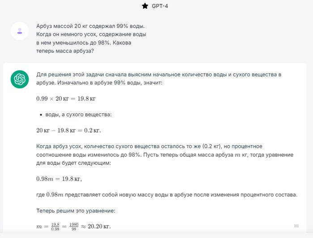Click the GPT-4 model label

point(160,6)
